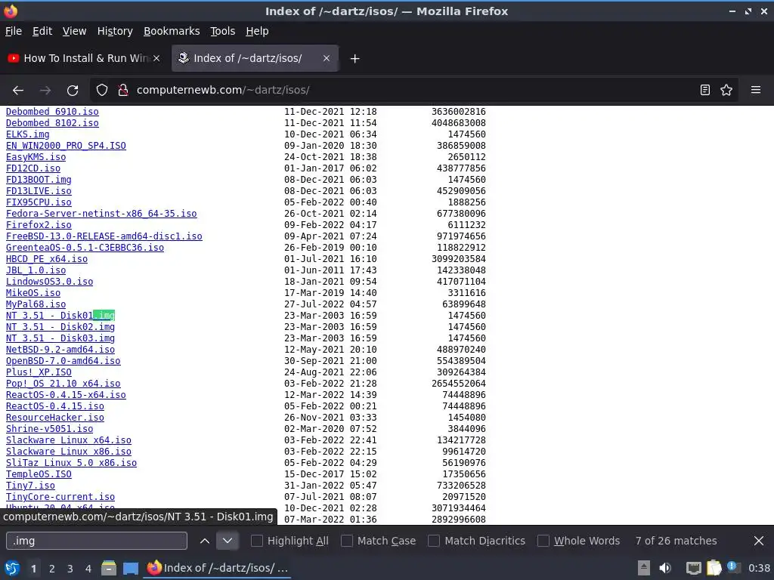Reload the current page
The image size is (774, 580).
[73, 91]
